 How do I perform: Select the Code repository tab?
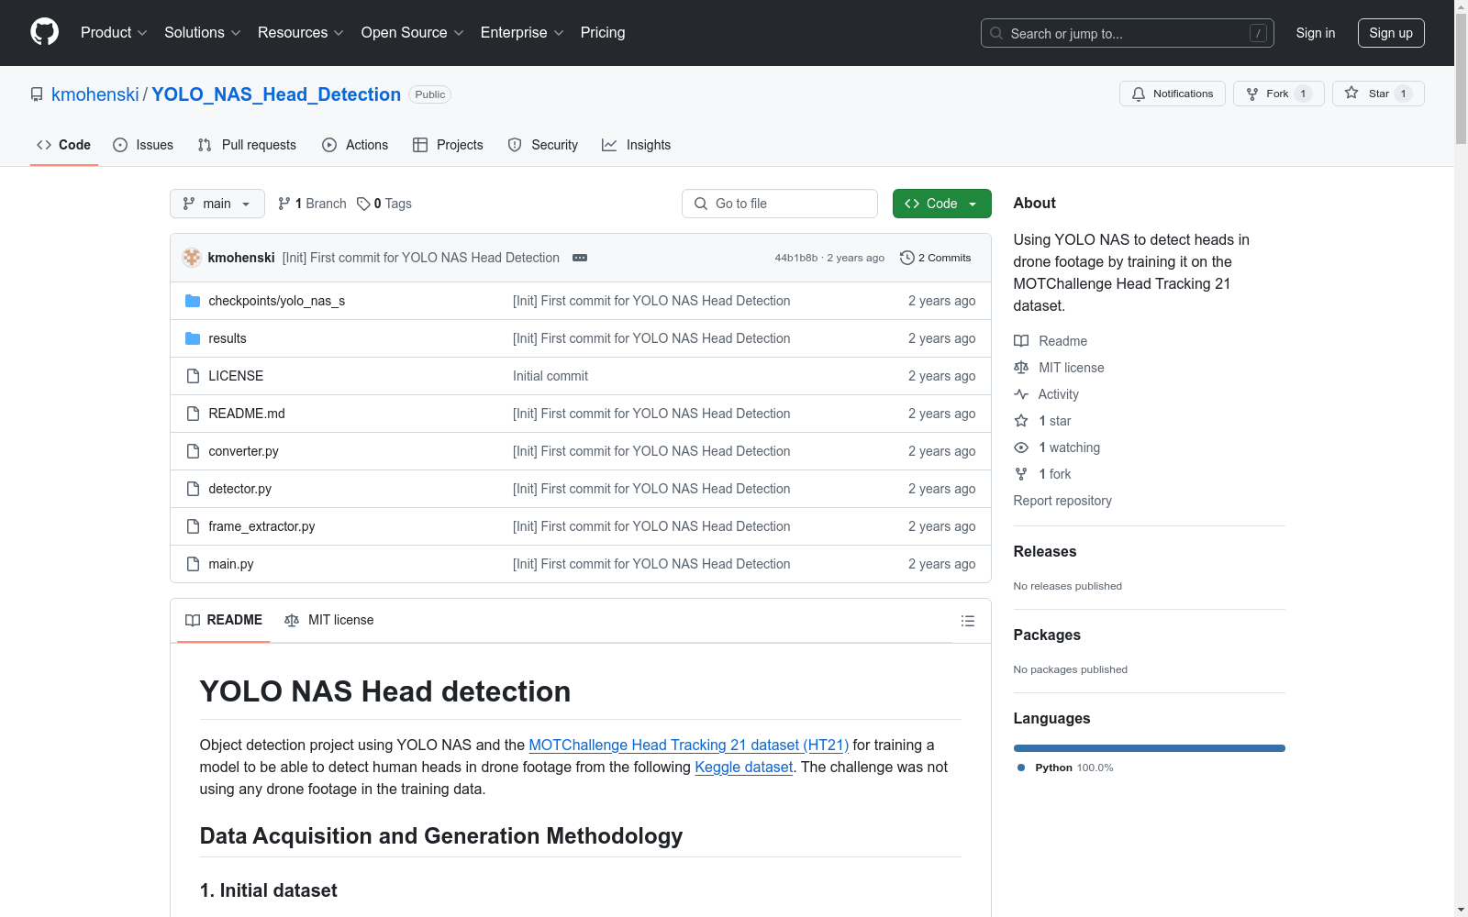(x=64, y=145)
